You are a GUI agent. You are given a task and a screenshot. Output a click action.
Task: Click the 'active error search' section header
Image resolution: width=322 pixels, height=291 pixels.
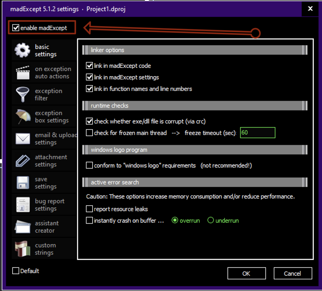pyautogui.click(x=195, y=182)
